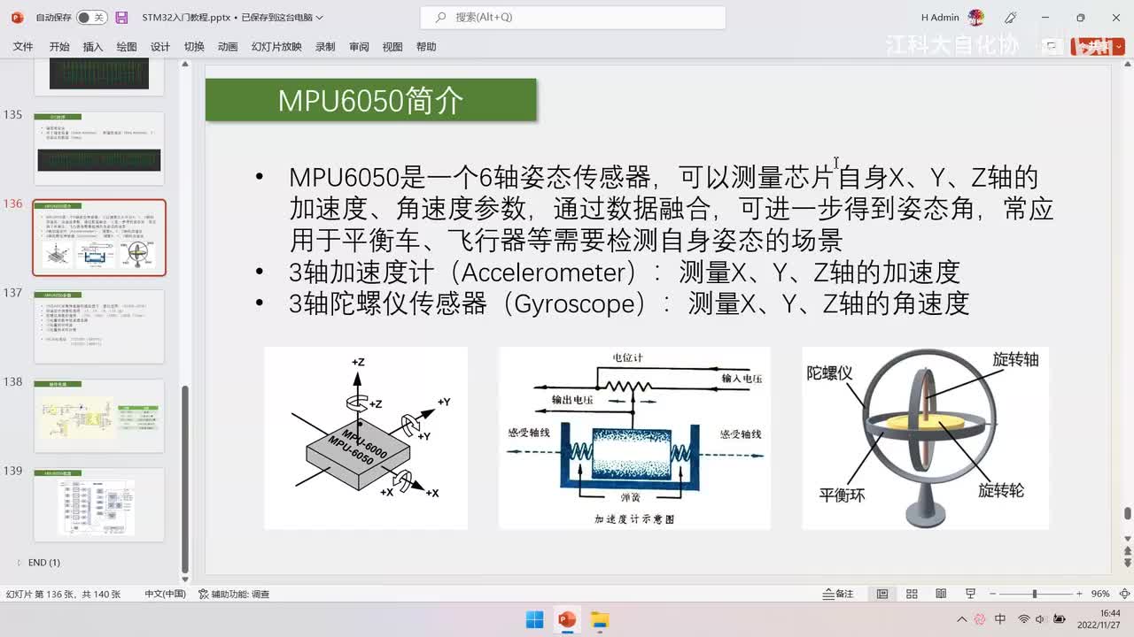The height and width of the screenshot is (637, 1134).
Task: Switch to the 开始 ribbon tab
Action: click(x=59, y=47)
